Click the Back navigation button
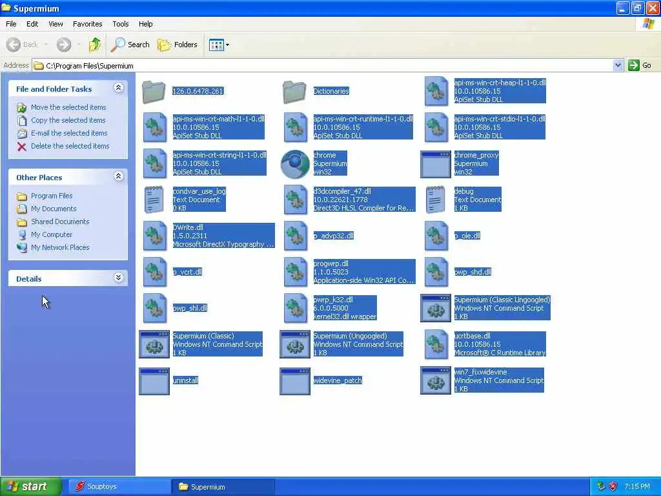This screenshot has height=496, width=661. 23,45
